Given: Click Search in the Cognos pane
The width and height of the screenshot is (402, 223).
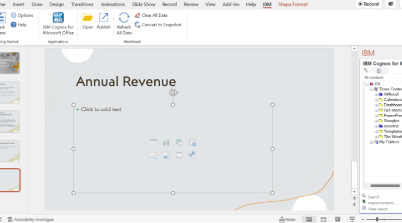Looking at the screenshot, I should coord(374,197).
